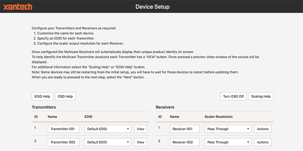Image resolution: width=303 pixels, height=151 pixels.
Task: Click the Device Setup page title
Action: 152,7
